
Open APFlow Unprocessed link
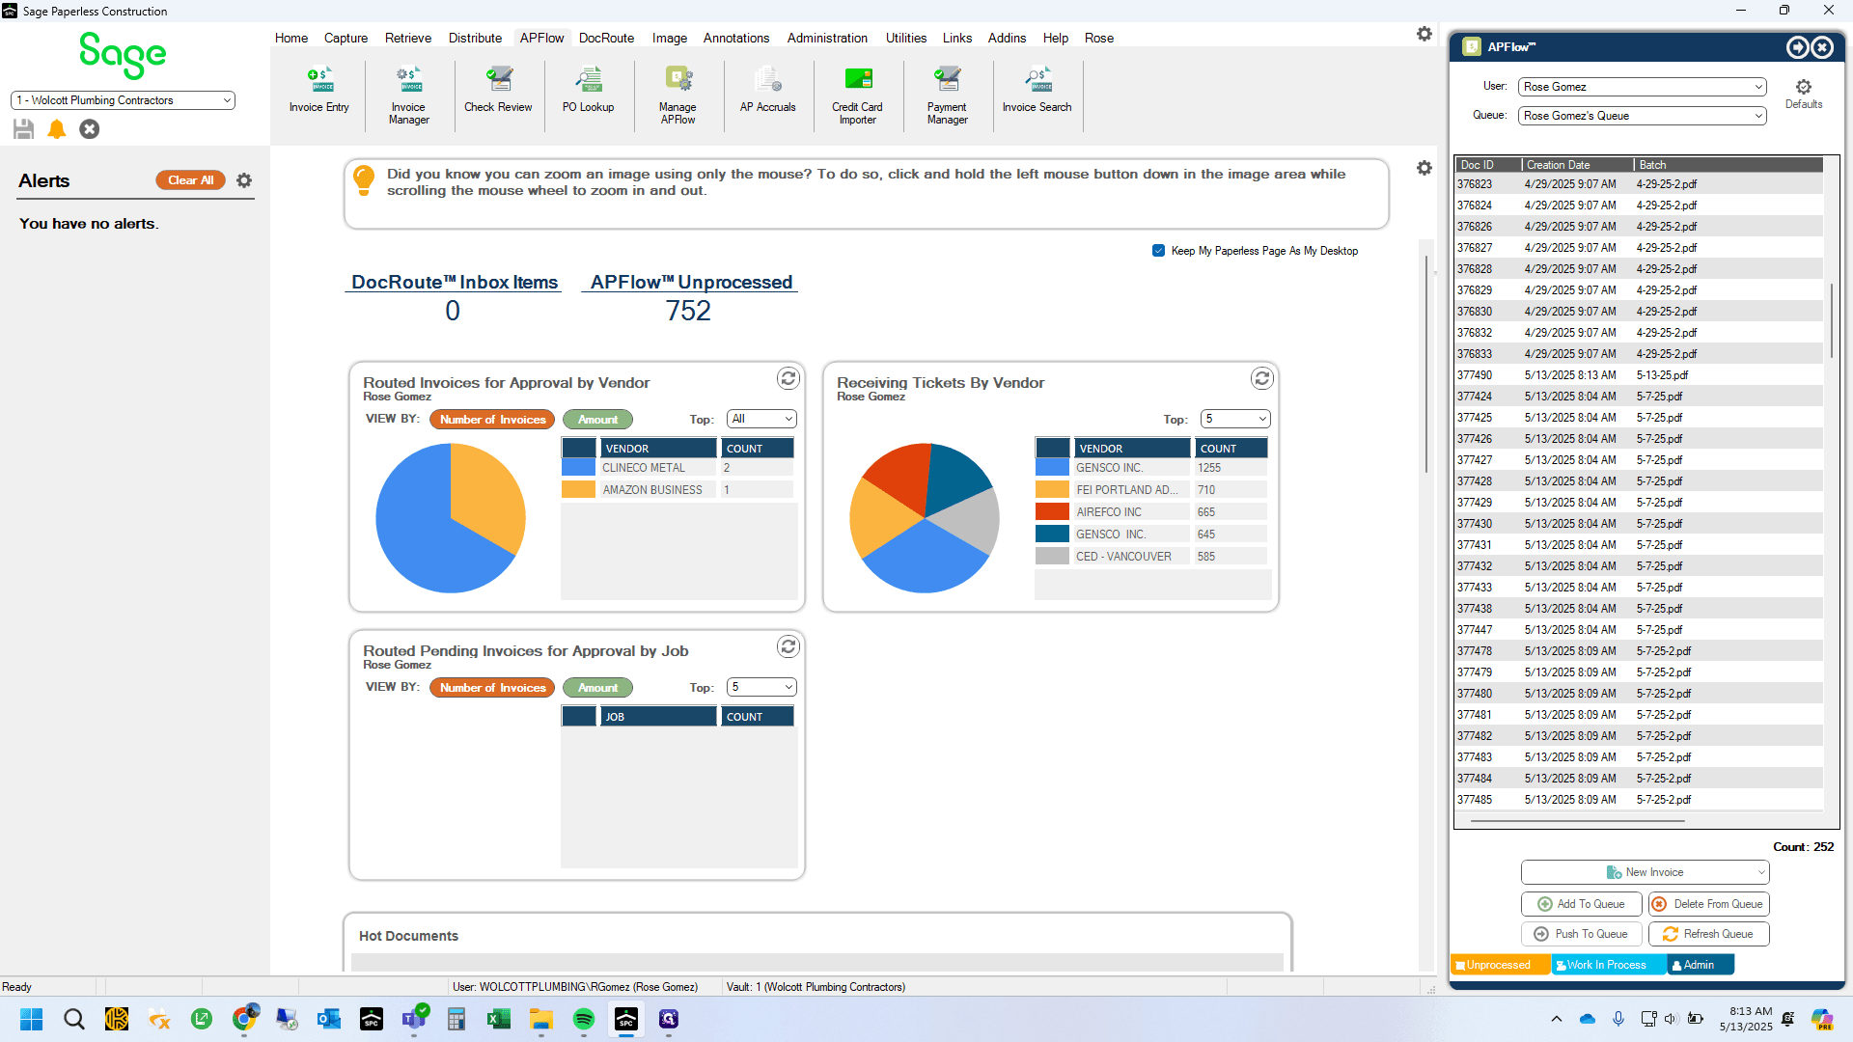[691, 283]
